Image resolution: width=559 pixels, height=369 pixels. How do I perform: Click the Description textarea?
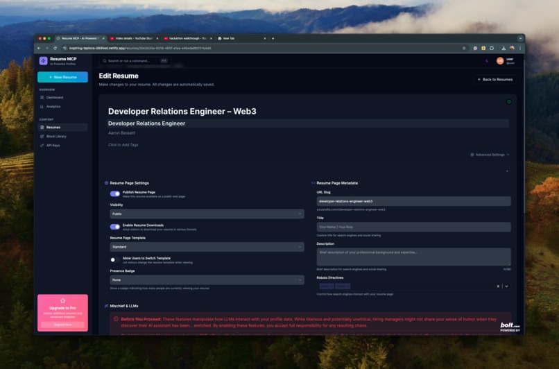click(413, 257)
